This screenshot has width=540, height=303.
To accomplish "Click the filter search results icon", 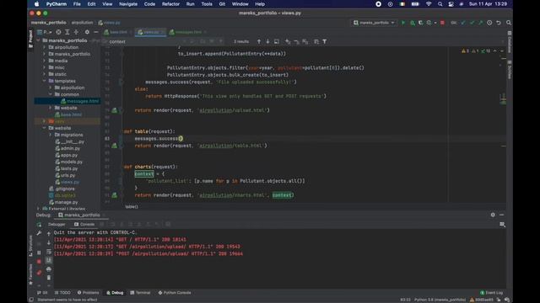I will [x=324, y=41].
